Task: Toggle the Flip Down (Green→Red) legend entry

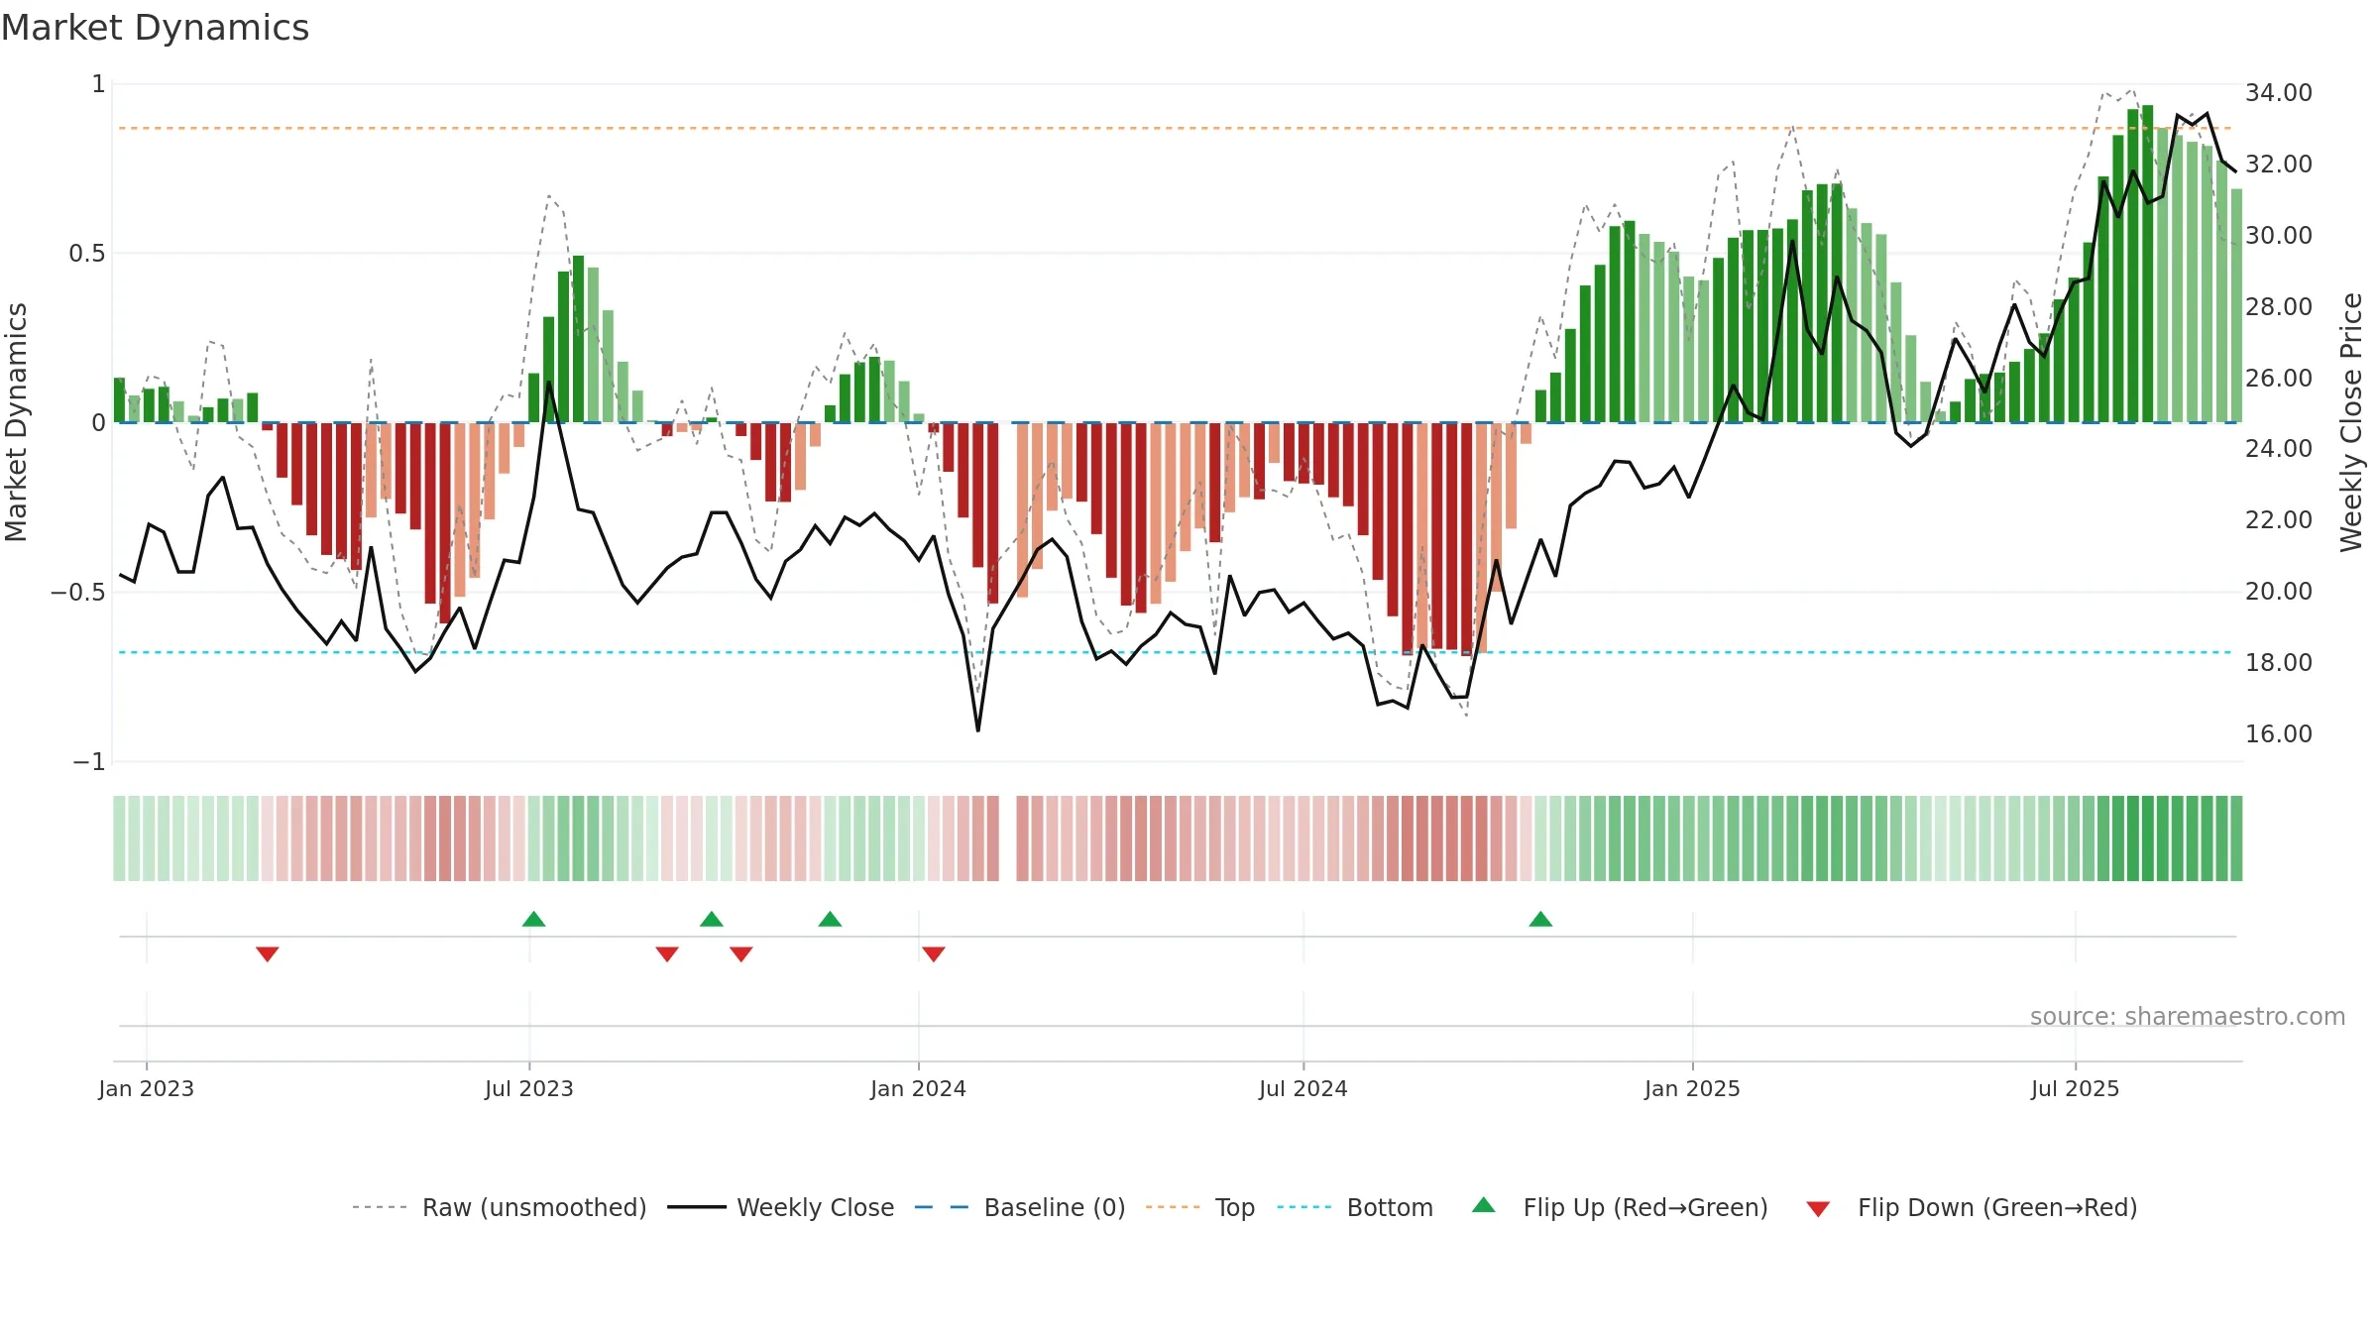Action: (x=1972, y=1207)
